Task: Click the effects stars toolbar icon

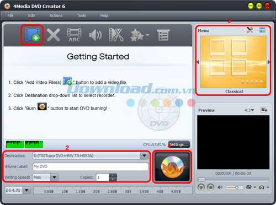Action: coord(137,35)
